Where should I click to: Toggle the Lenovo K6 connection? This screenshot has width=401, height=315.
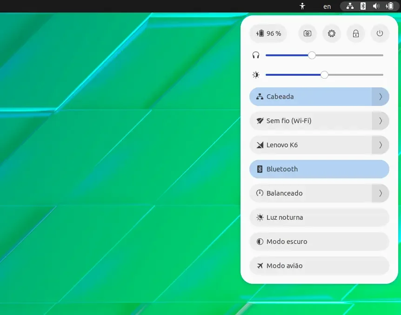click(x=310, y=145)
